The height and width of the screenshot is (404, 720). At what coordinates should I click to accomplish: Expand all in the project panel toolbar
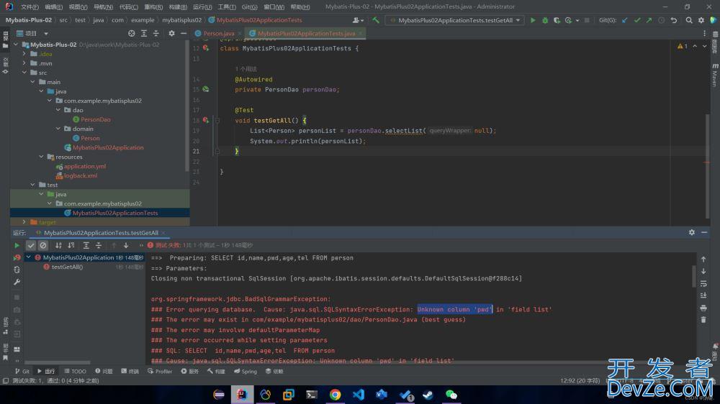coord(144,34)
